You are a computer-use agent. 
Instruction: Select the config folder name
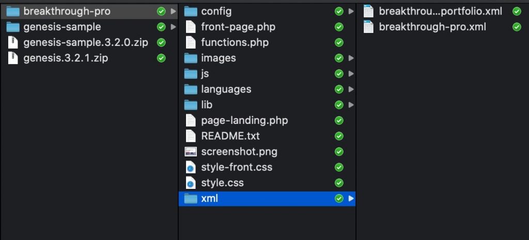tap(216, 11)
